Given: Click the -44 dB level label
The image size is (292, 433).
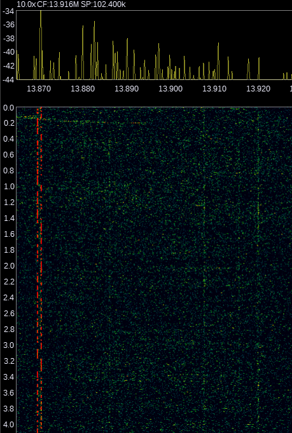Looking at the screenshot, I should 8,79.
